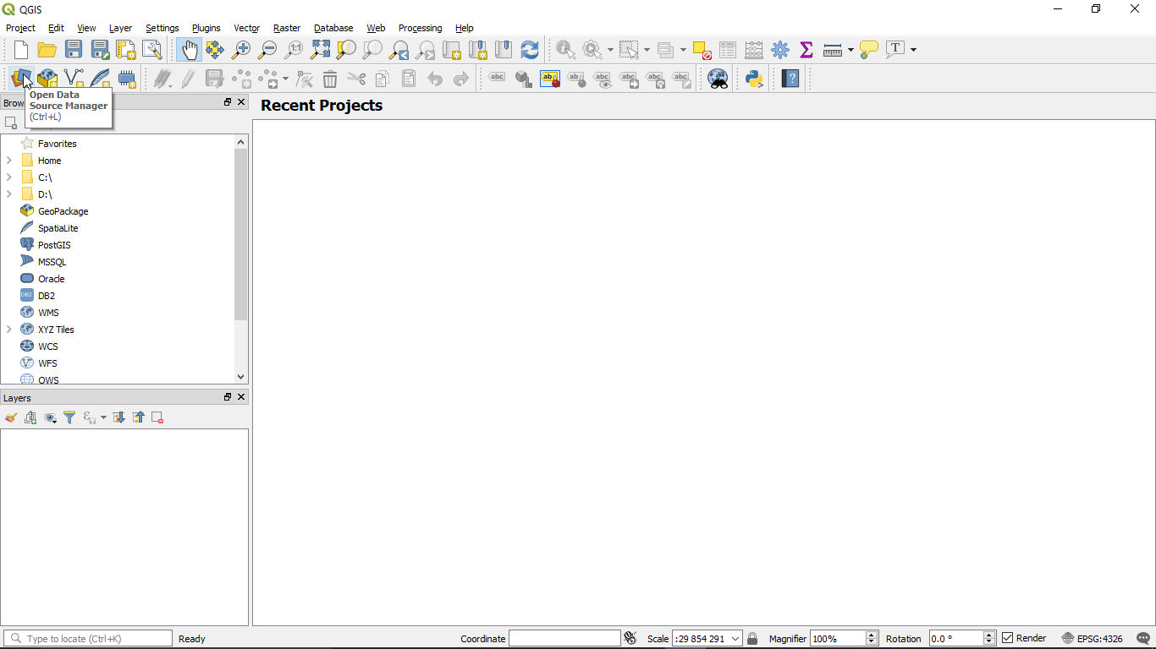The width and height of the screenshot is (1156, 649).
Task: Click the Zoom In magnifier icon
Action: point(241,50)
